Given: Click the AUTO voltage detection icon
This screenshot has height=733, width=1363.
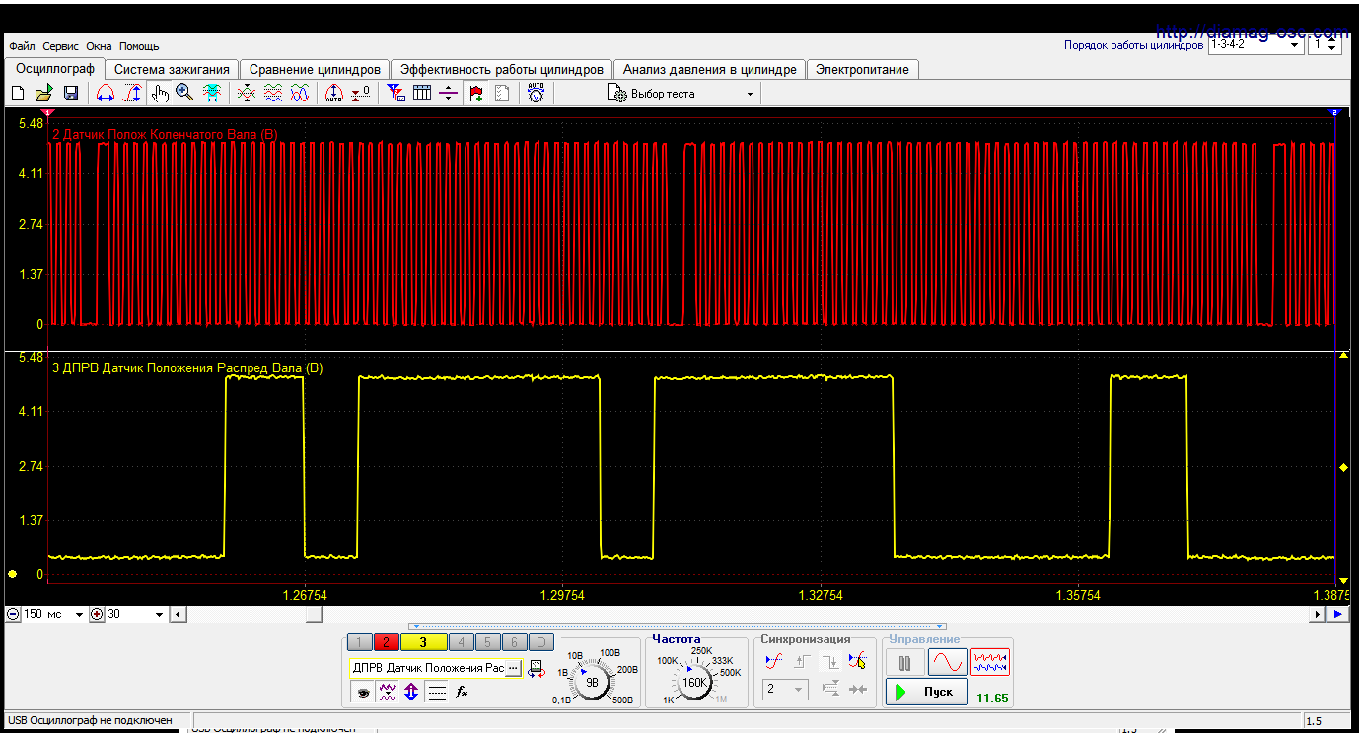Looking at the screenshot, I should point(536,94).
